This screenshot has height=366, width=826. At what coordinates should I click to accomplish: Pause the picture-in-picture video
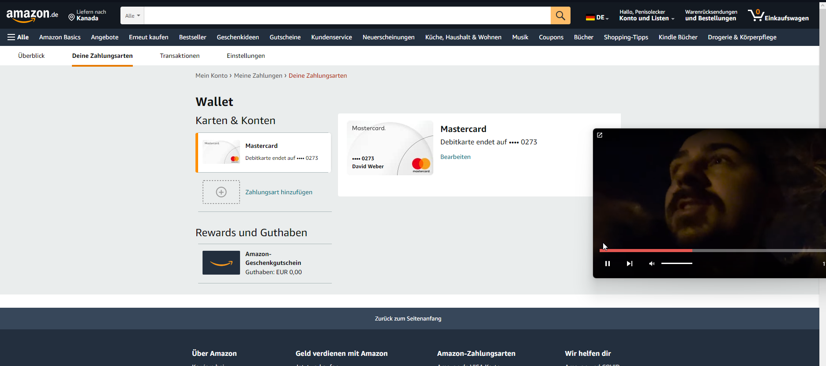(x=607, y=264)
